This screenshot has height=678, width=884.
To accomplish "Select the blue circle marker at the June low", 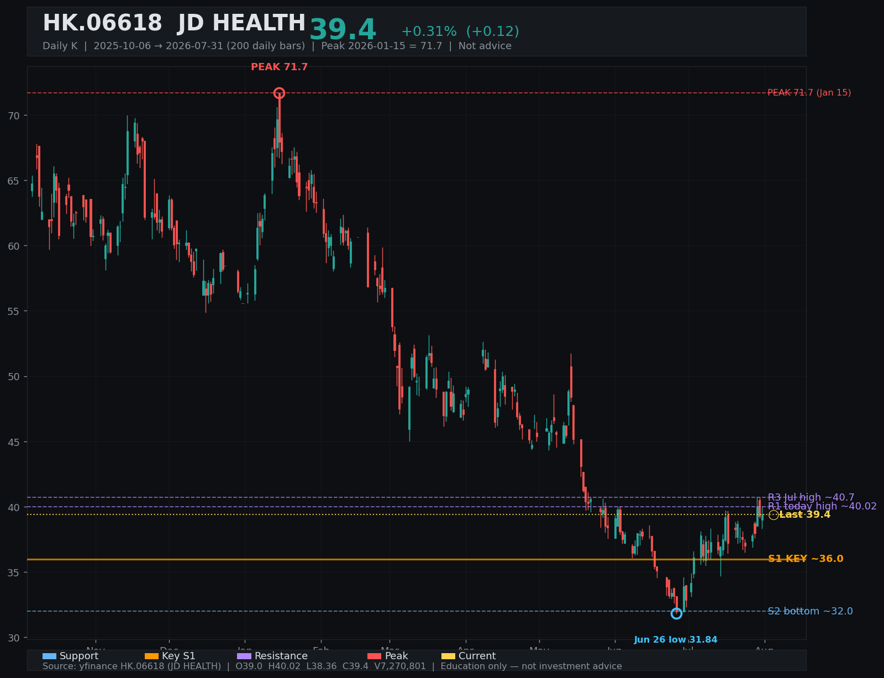I will pos(676,613).
